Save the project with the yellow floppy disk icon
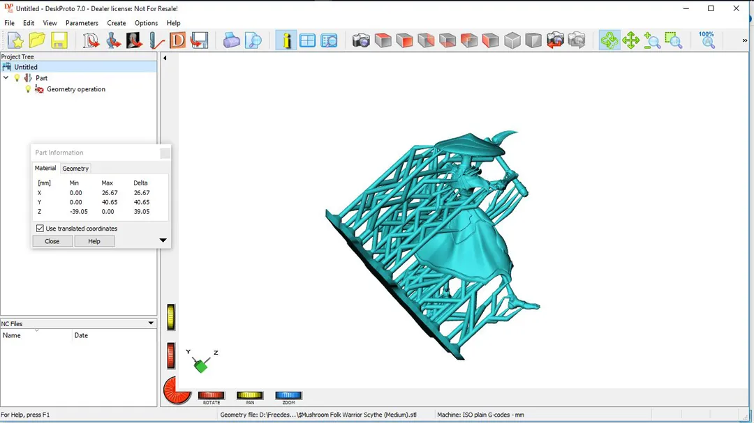The width and height of the screenshot is (754, 423). [x=59, y=40]
